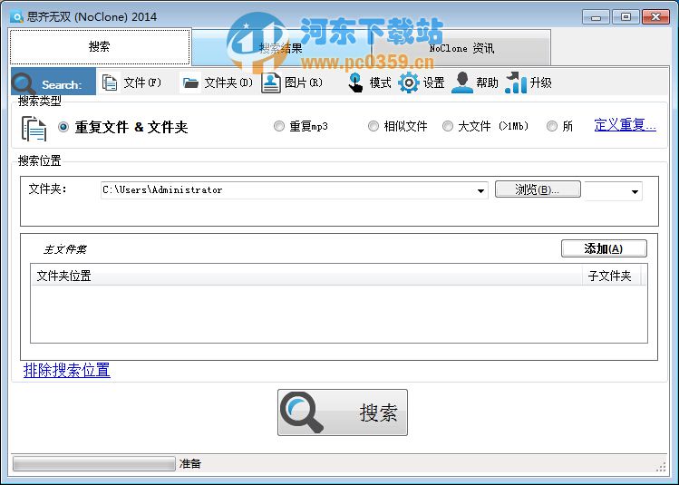Switch to the NoClone 资讯 tab

pyautogui.click(x=461, y=48)
